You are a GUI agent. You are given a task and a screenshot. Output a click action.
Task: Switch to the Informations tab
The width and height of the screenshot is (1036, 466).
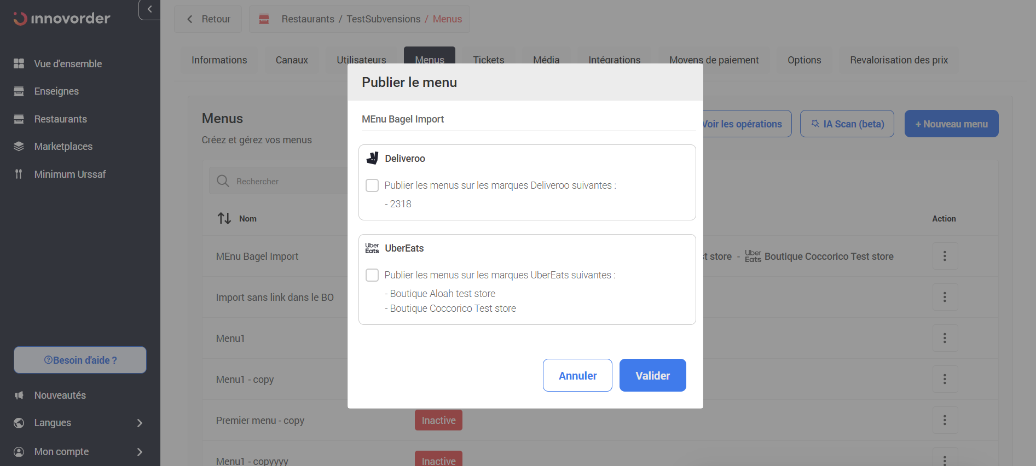pos(219,60)
